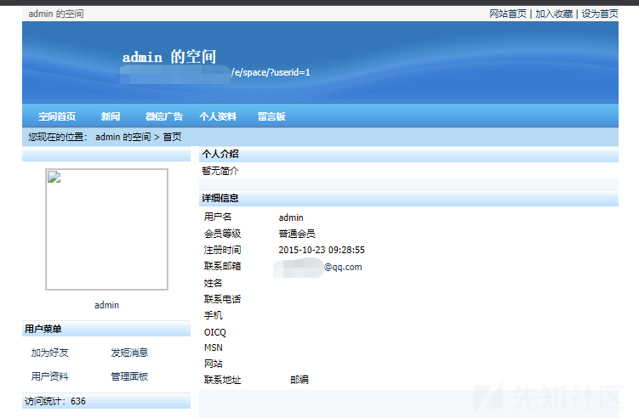This screenshot has height=418, width=639.
Task: Send message via 发短消息 link
Action: pos(129,353)
